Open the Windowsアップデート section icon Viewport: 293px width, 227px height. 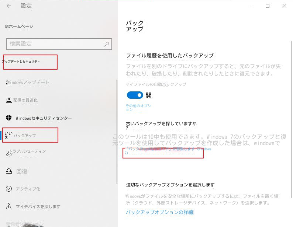(7, 83)
